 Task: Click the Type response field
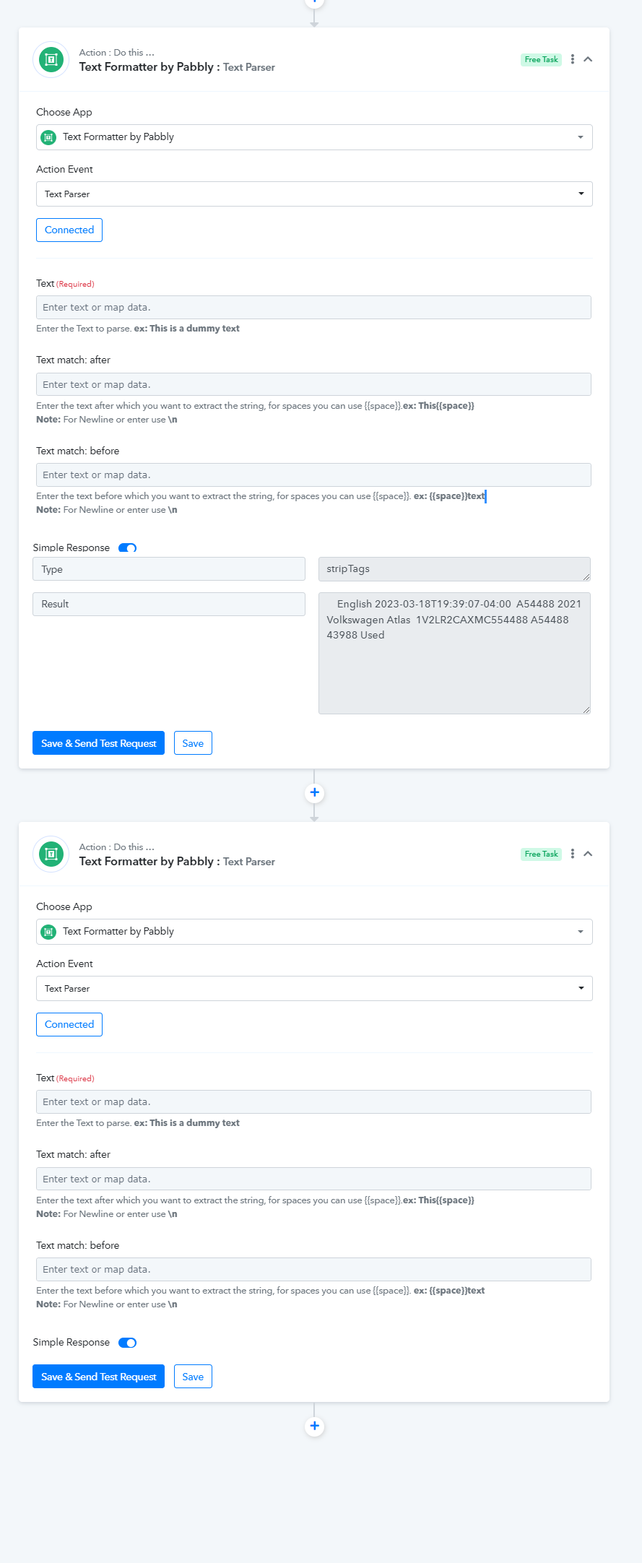pyautogui.click(x=169, y=569)
